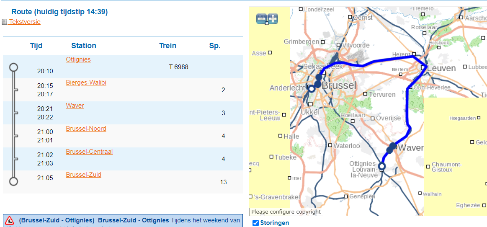Click the Ottignies origin circle in timeline
Screen dimensions: 487x227
[x=13, y=67]
